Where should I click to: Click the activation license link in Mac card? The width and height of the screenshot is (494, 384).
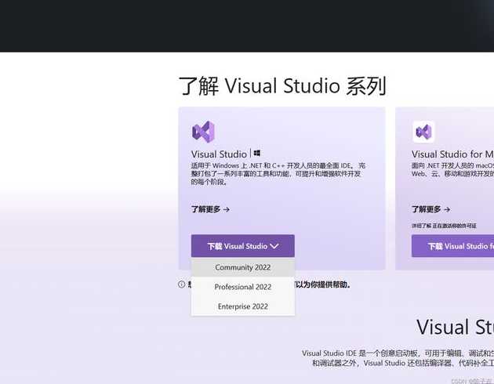444,226
